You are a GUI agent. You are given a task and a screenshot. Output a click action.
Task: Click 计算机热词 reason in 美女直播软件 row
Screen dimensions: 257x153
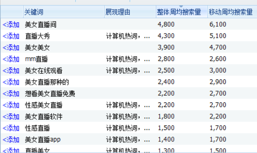tap(128, 117)
